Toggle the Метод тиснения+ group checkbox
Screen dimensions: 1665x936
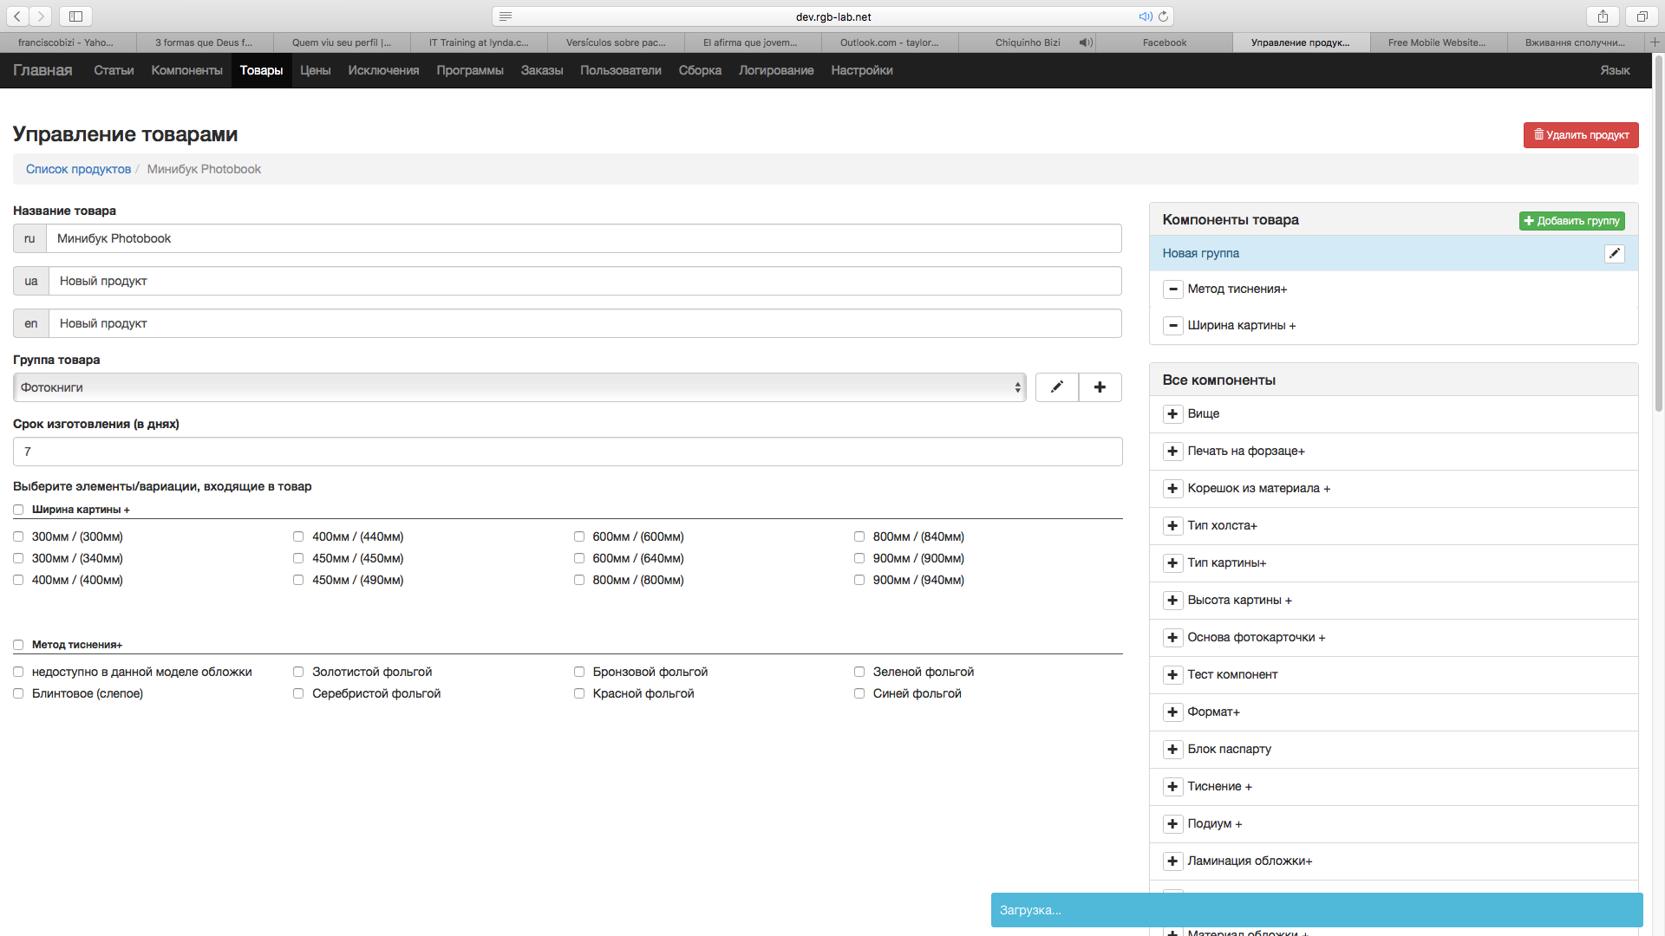coord(18,645)
